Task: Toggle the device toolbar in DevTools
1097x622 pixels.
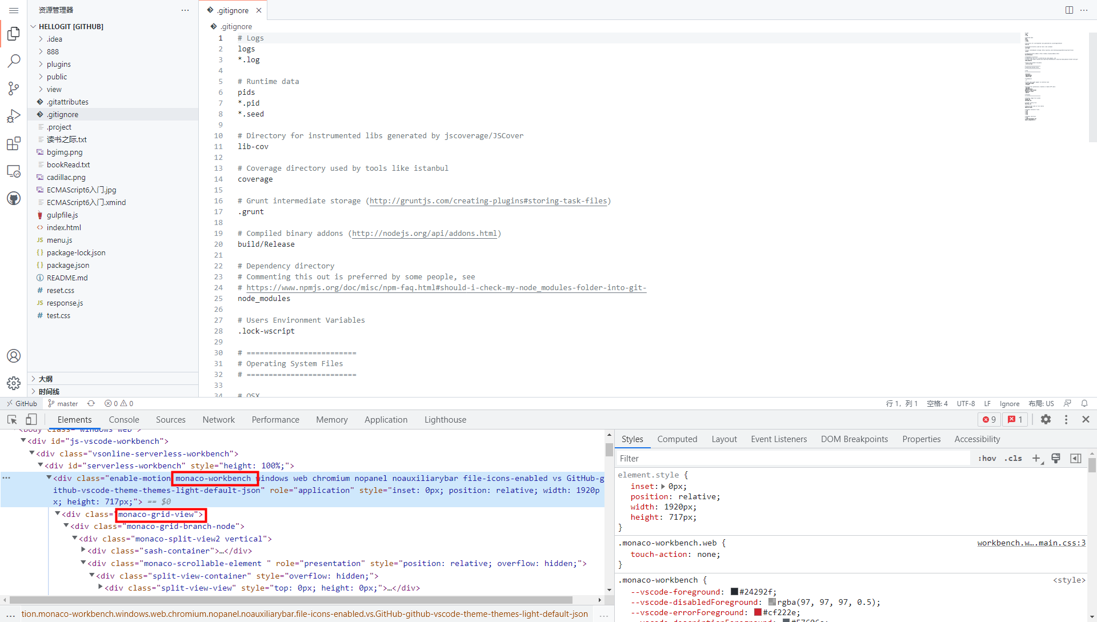Action: pos(31,419)
